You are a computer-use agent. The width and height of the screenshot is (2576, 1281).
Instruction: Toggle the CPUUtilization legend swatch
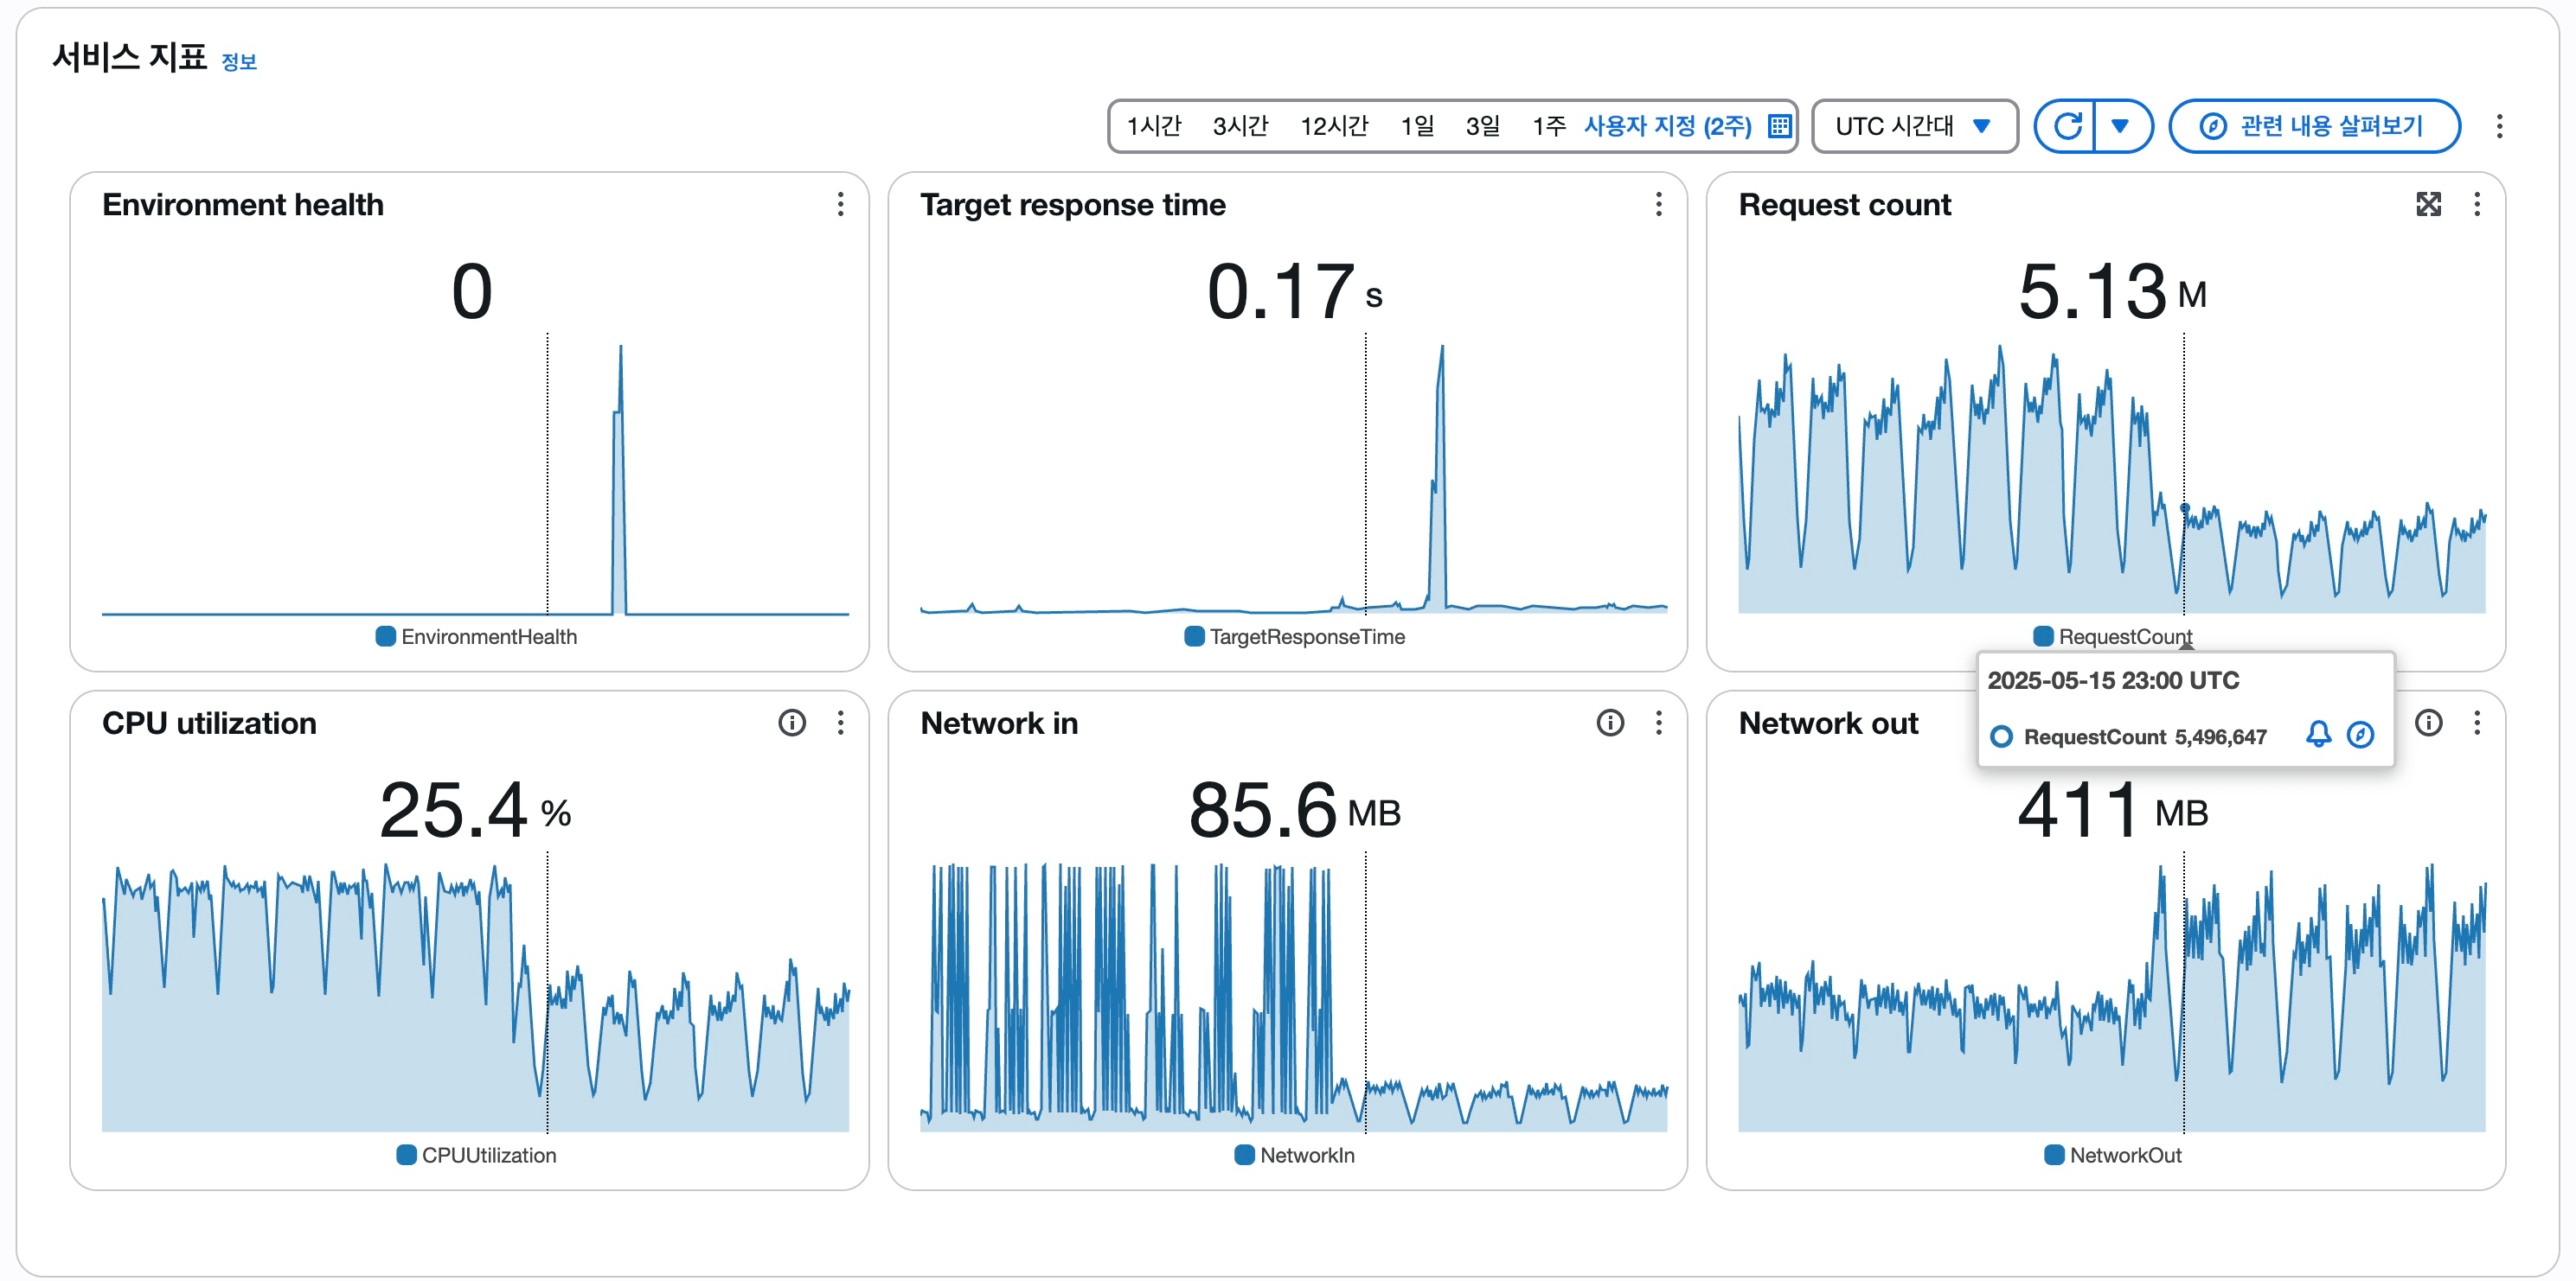[x=406, y=1155]
